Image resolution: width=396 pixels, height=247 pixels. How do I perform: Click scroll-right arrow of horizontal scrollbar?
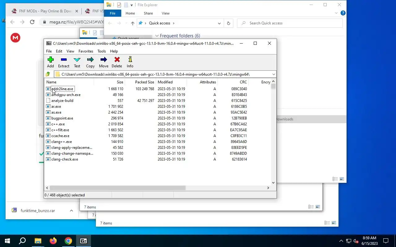point(268,188)
